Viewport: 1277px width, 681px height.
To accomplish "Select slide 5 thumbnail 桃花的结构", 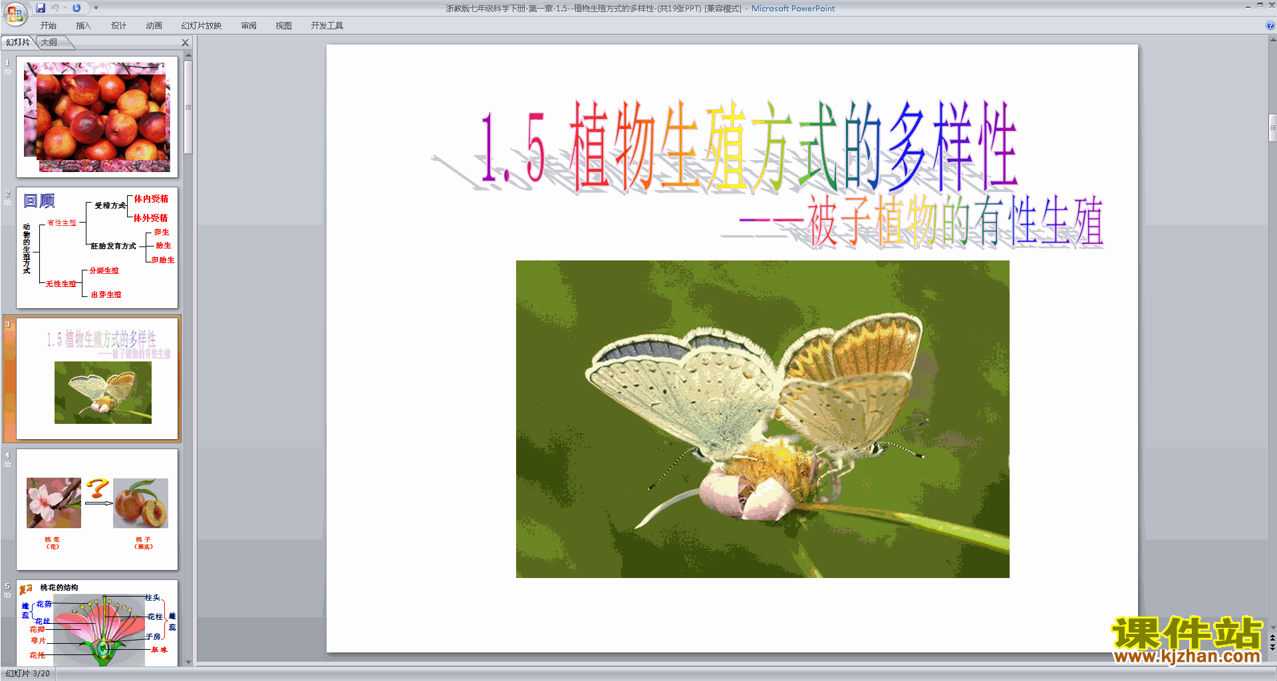I will [x=97, y=623].
